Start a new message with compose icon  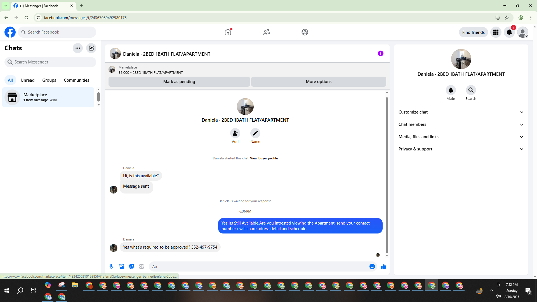pyautogui.click(x=91, y=48)
